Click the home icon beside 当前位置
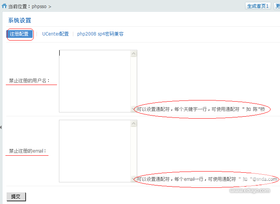Screen dimensions: 280x204 click(x=4, y=6)
